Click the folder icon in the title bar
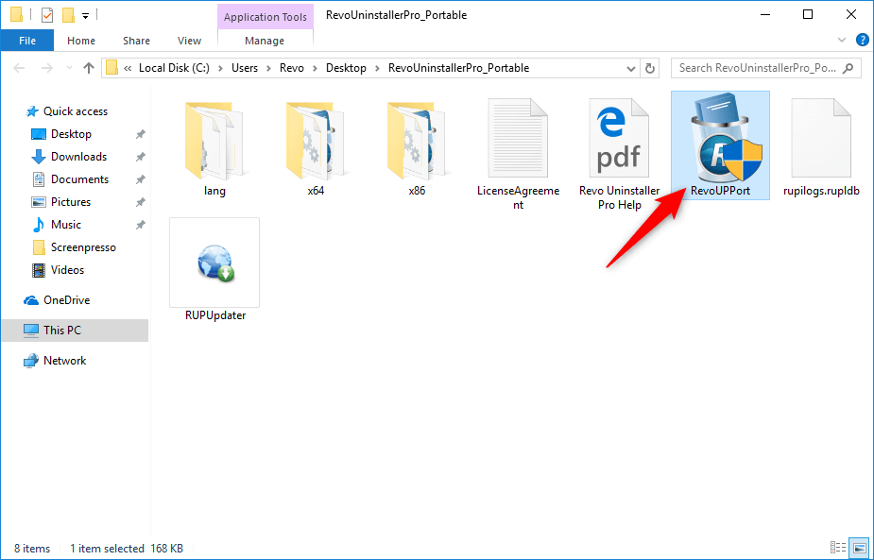The width and height of the screenshot is (874, 560). click(17, 15)
